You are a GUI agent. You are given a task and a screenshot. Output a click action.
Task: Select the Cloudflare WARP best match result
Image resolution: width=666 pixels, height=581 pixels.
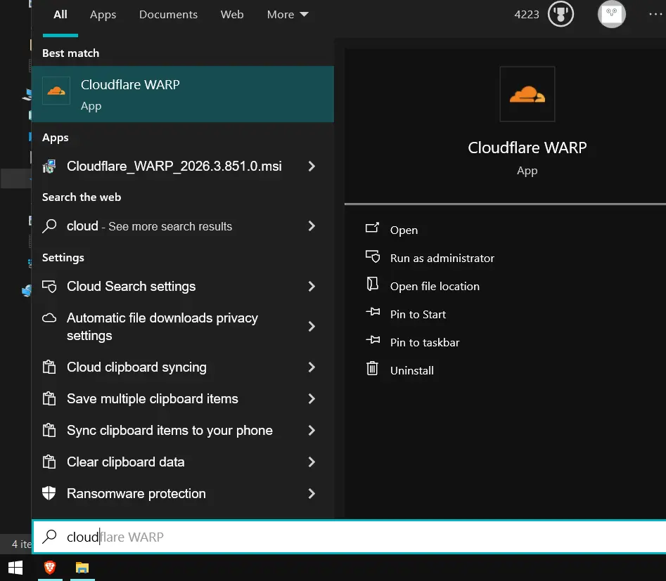coord(183,94)
